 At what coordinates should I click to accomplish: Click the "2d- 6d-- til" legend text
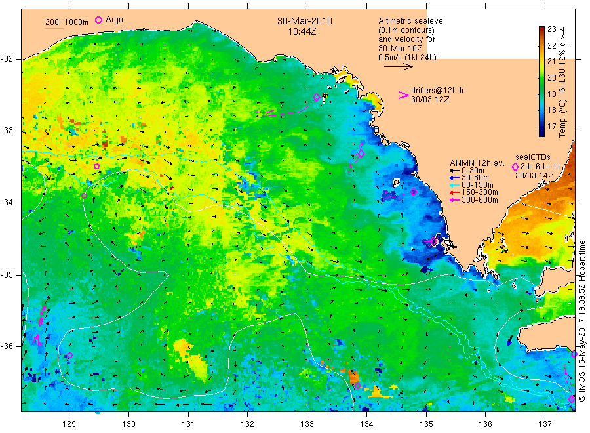pos(540,167)
